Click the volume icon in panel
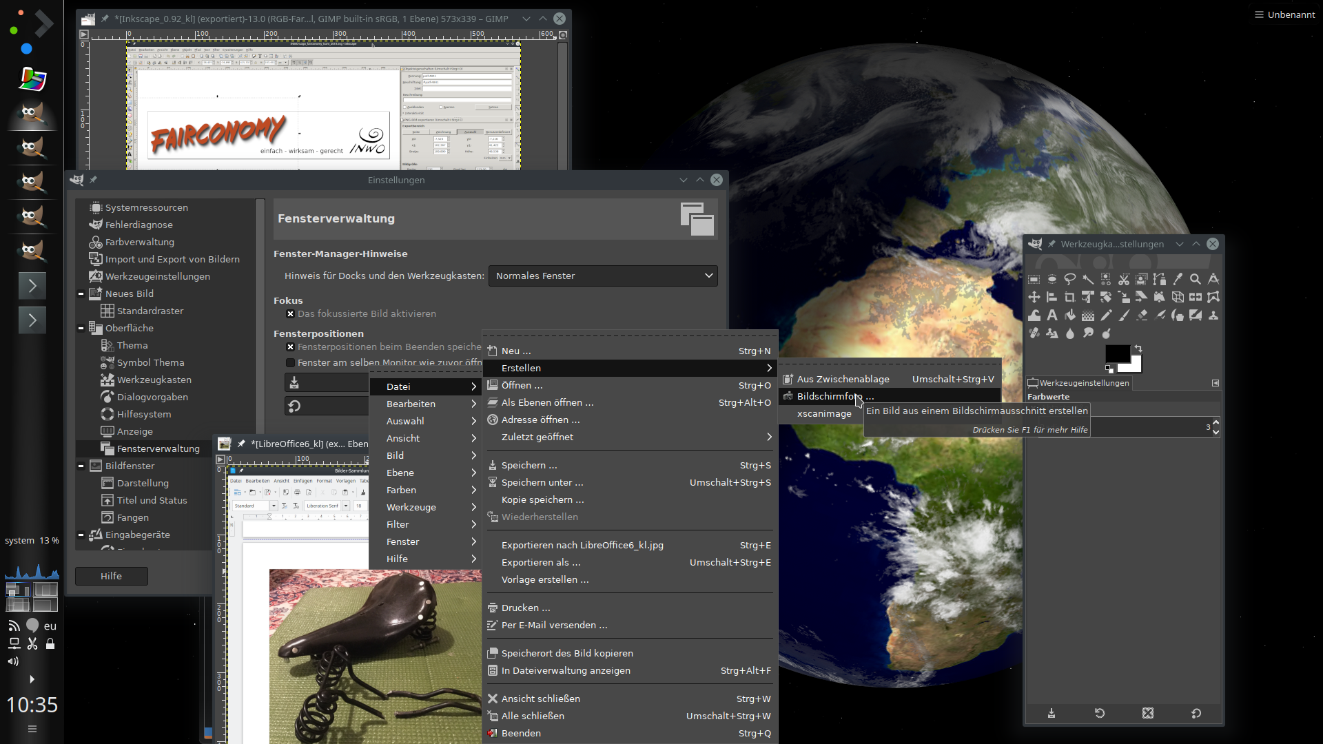This screenshot has height=744, width=1323. click(13, 661)
